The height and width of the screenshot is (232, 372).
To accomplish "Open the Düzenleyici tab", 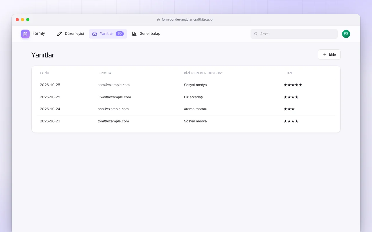I will (71, 34).
